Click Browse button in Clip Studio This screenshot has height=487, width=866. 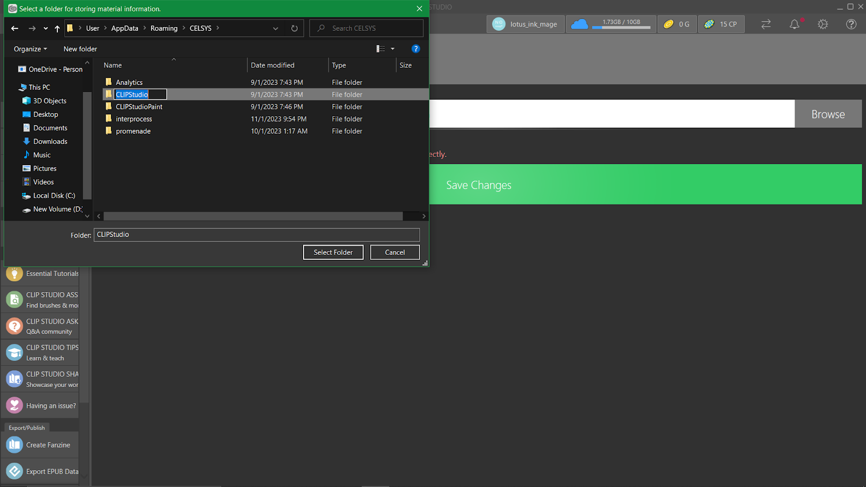coord(828,114)
